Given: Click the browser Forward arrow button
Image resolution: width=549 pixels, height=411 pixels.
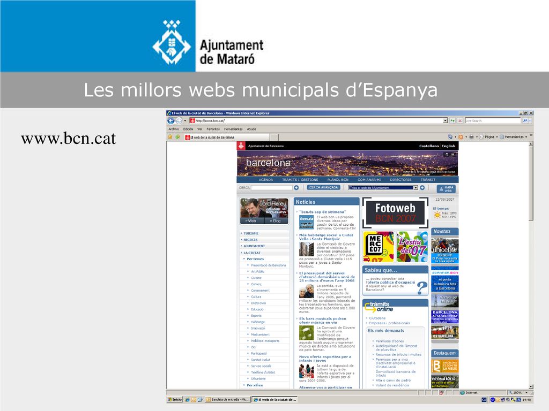Looking at the screenshot, I should pyautogui.click(x=179, y=120).
